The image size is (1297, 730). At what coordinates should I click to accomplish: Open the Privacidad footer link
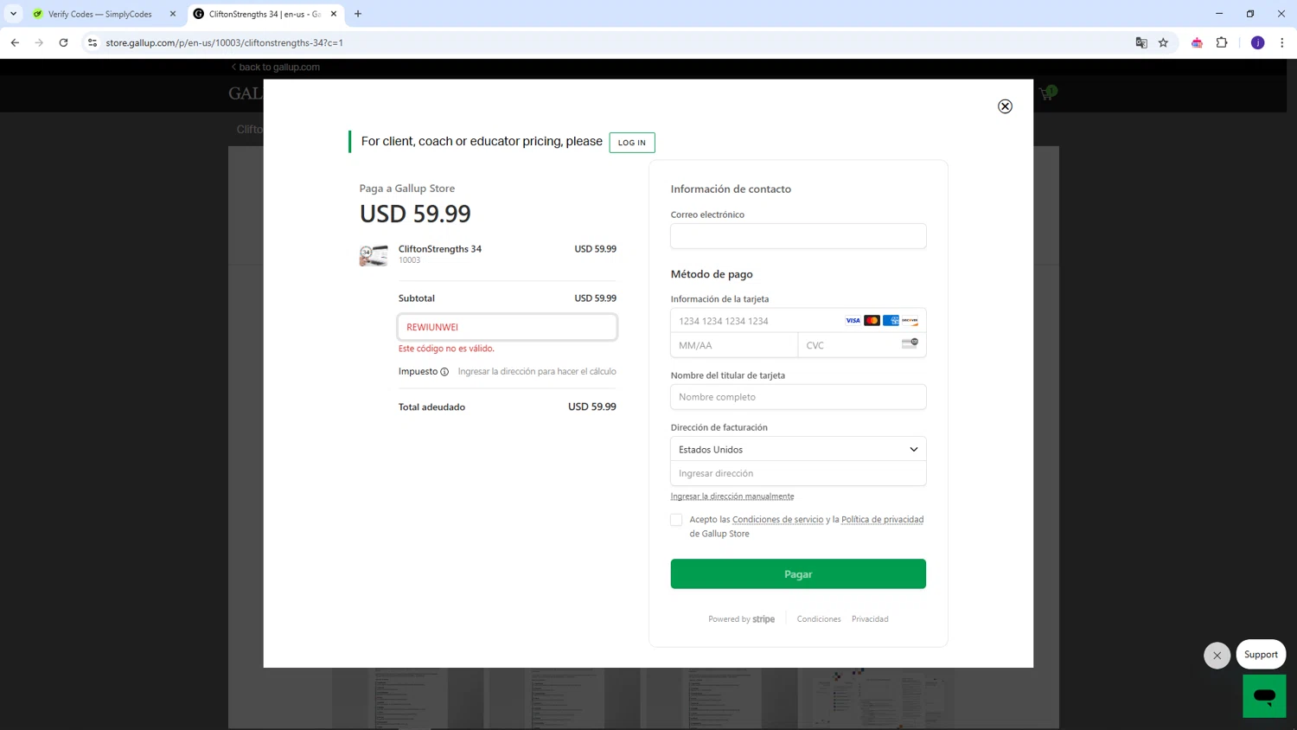870,619
